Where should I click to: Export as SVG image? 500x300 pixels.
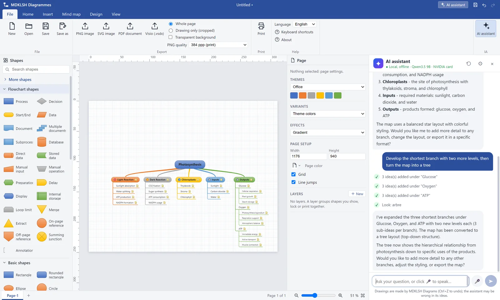click(x=106, y=29)
